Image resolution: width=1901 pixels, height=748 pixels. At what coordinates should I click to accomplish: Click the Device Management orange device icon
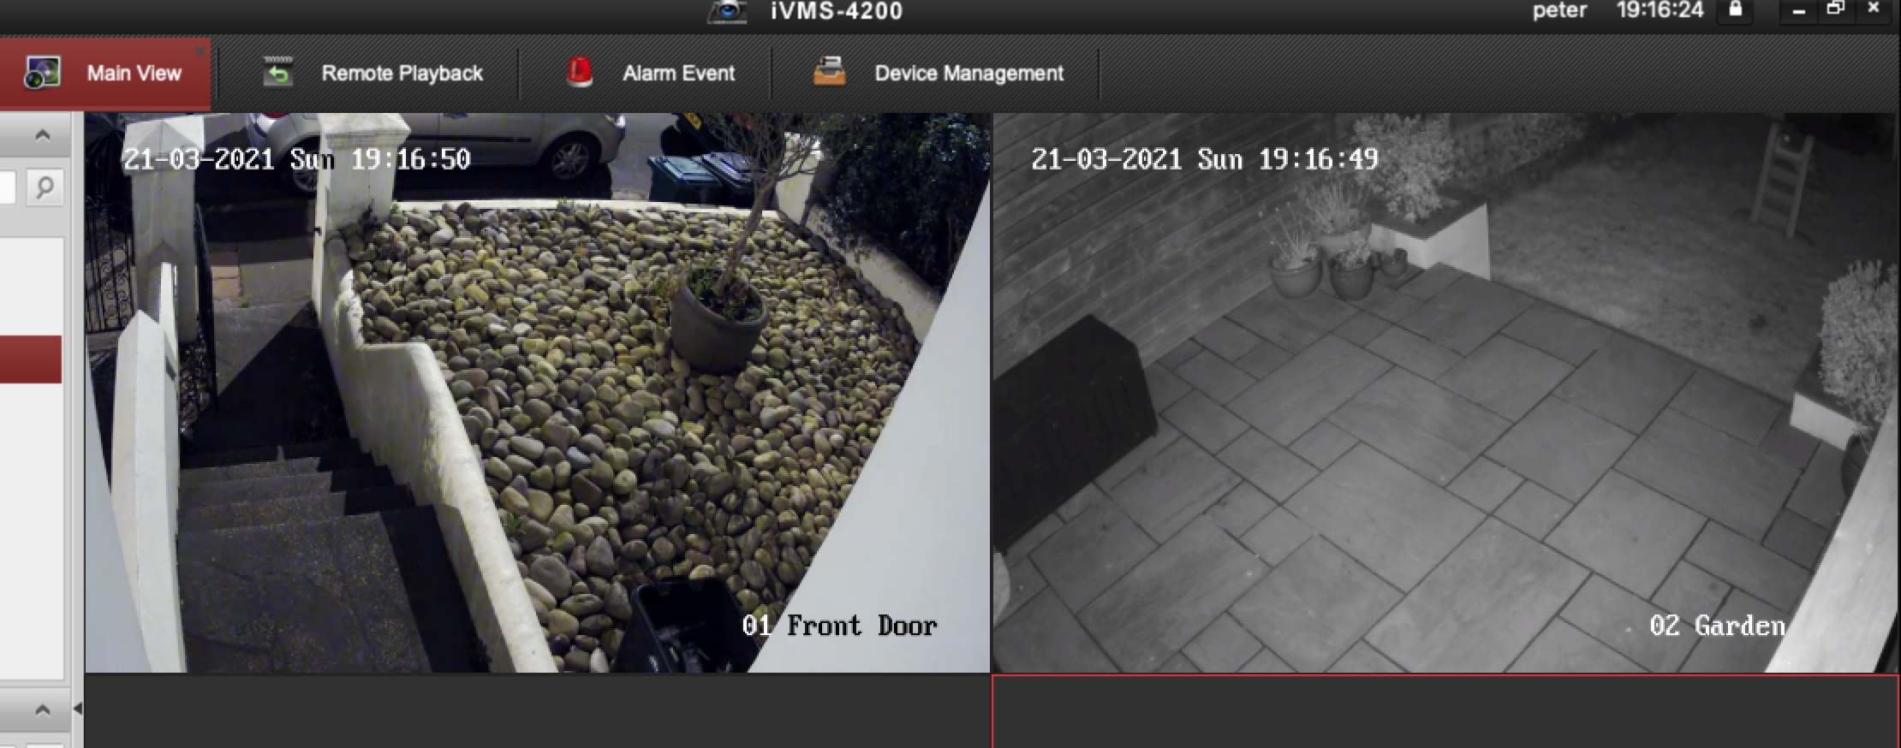[829, 72]
